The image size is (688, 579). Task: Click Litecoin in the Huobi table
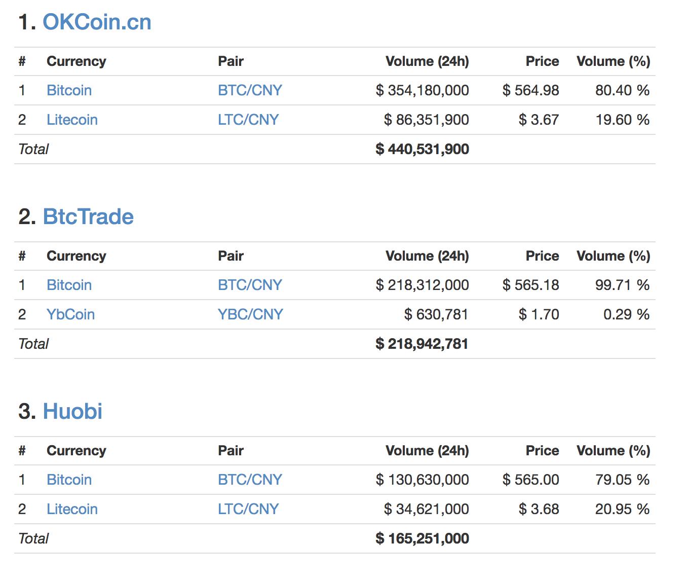72,509
